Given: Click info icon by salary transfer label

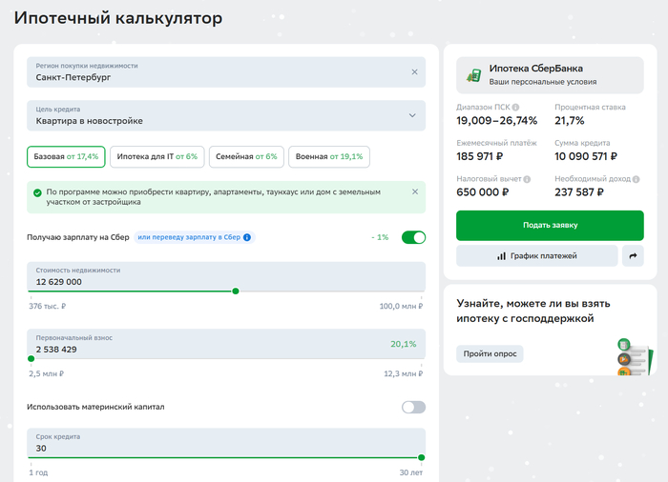Looking at the screenshot, I should pos(247,237).
